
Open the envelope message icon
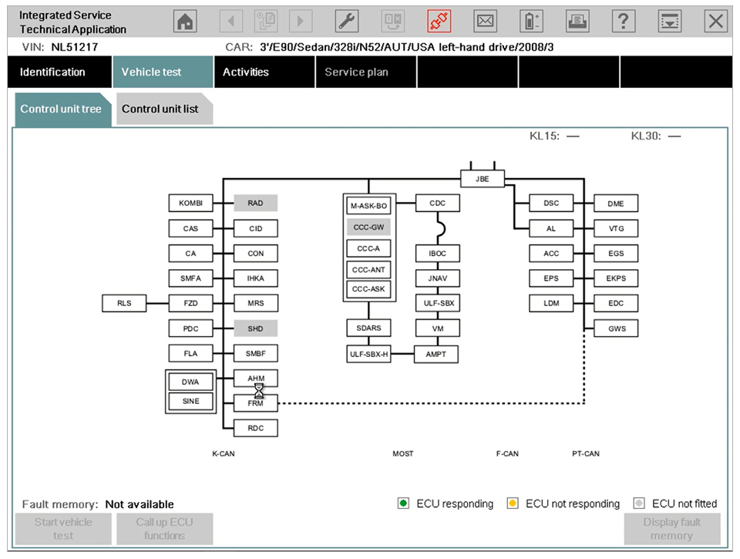pyautogui.click(x=485, y=22)
